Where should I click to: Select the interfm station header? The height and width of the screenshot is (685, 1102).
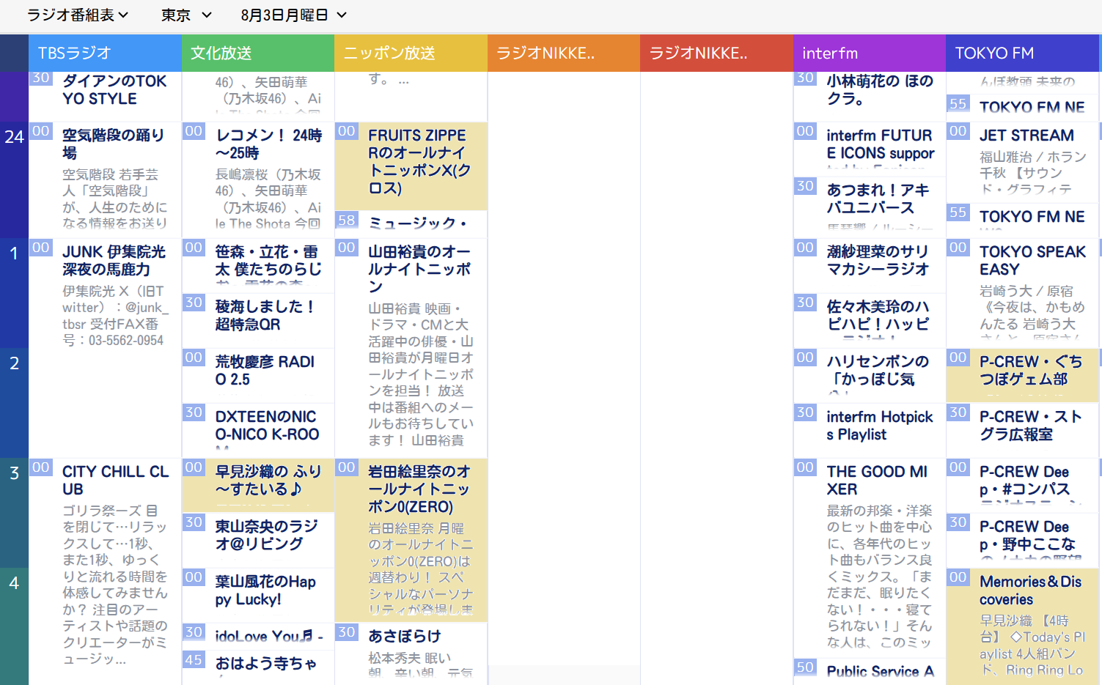point(869,53)
